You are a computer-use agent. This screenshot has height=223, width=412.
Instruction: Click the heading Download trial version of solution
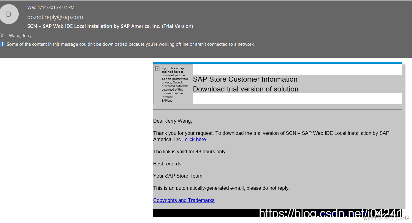(x=246, y=89)
